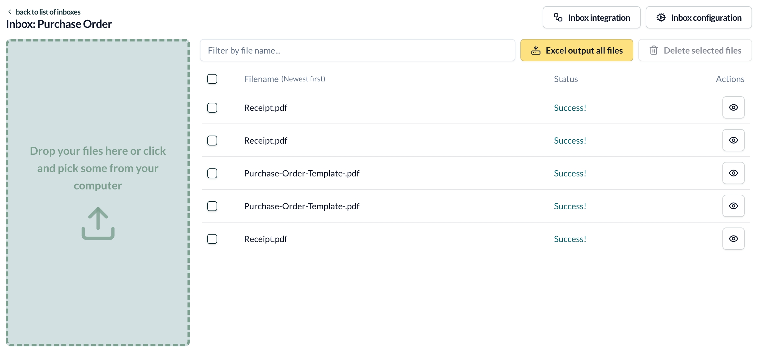Open Inbox integration
This screenshot has width=758, height=351.
coord(591,18)
